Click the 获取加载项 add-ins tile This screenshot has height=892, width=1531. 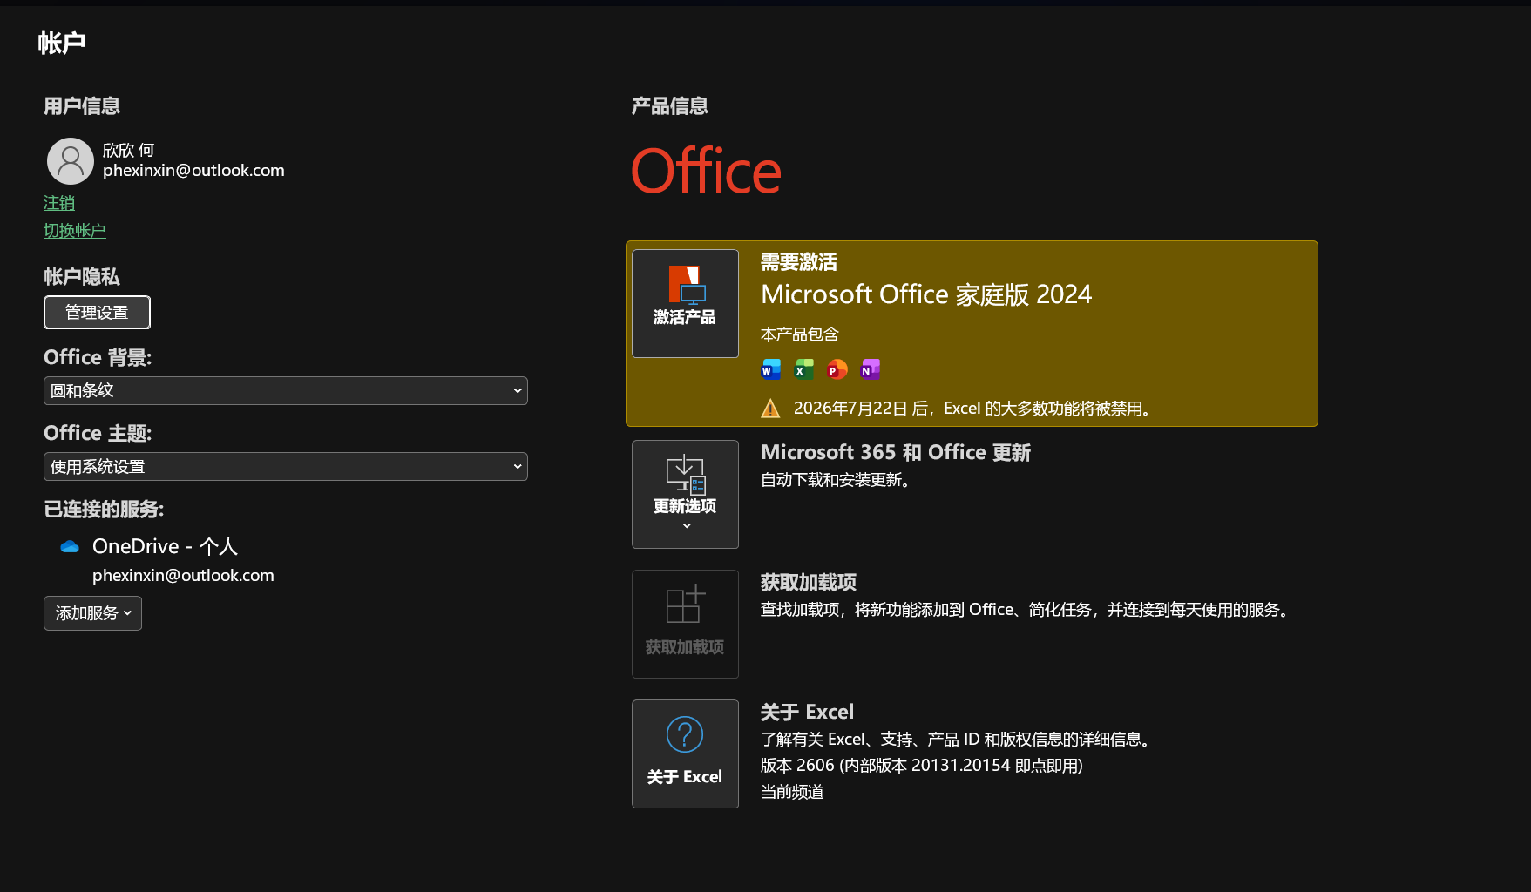point(685,624)
